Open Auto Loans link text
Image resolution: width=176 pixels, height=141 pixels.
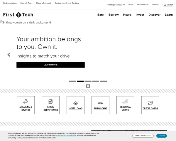[x=100, y=108]
